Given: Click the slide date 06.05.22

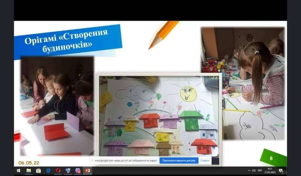Looking at the screenshot, I should [29, 163].
